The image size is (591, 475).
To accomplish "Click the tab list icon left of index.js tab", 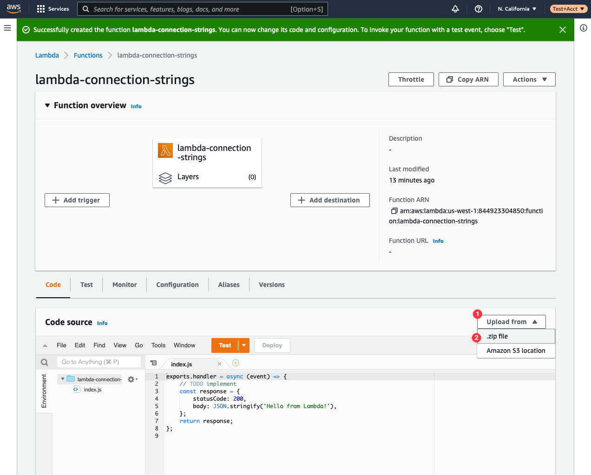I will [x=153, y=363].
